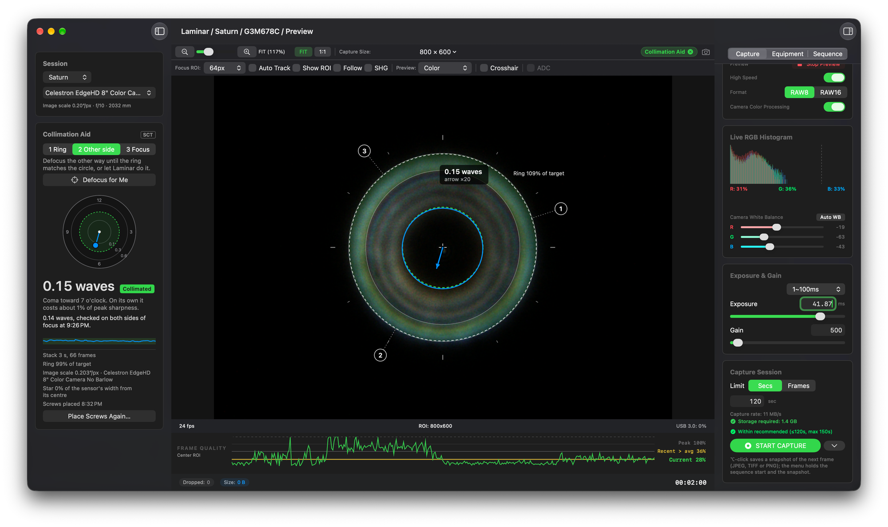Click the crosshair icon in Defocus for Me
Screen dimensions: 888x527
click(x=75, y=180)
